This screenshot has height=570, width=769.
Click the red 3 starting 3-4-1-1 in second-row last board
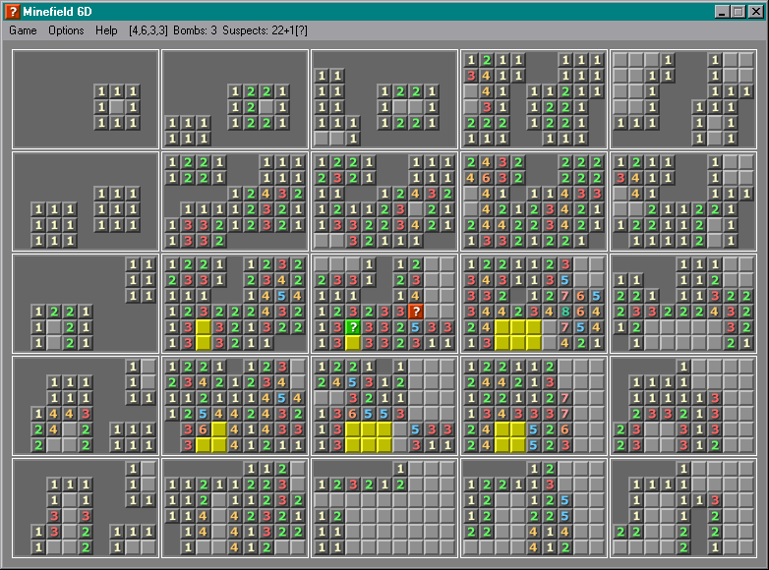pyautogui.click(x=621, y=178)
